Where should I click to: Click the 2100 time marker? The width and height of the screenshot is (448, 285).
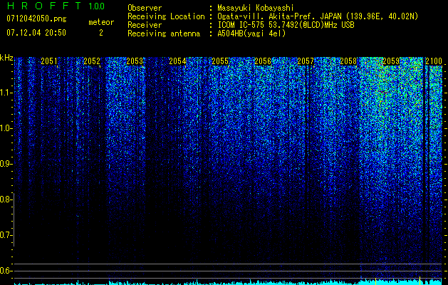point(434,61)
